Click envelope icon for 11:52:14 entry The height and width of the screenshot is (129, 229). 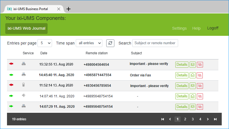[193, 86]
